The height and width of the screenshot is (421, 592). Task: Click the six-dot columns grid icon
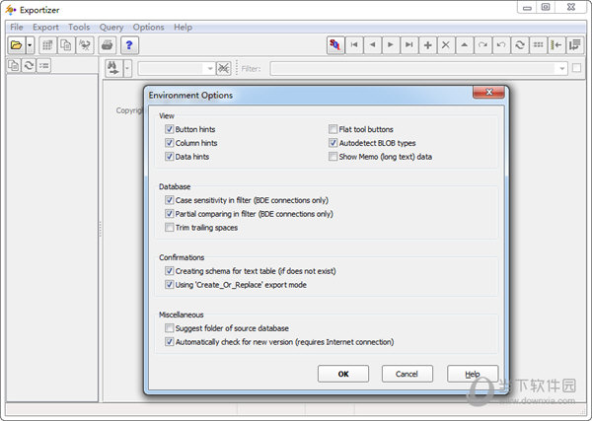(x=538, y=45)
